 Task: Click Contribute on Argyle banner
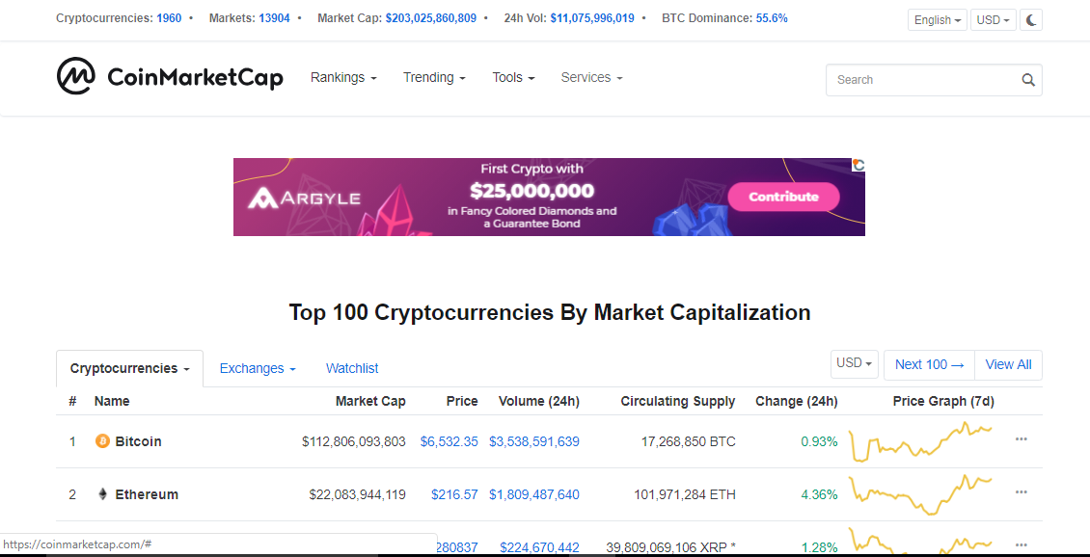point(783,197)
